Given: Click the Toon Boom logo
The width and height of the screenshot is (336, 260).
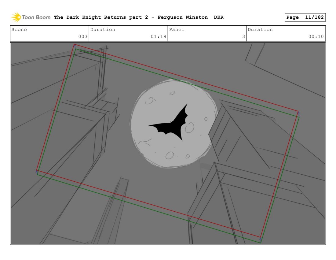Looking at the screenshot, I should point(31,17).
